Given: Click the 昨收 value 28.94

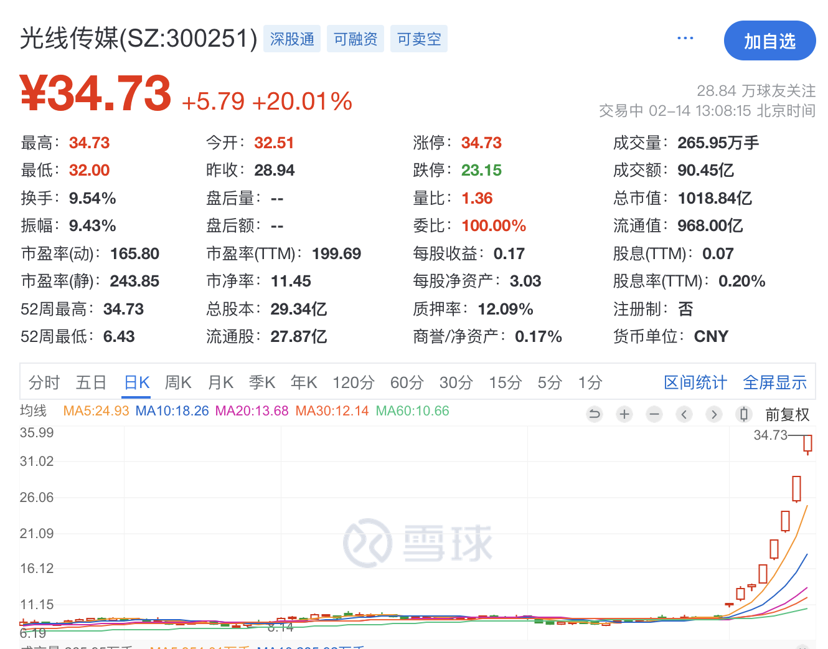Looking at the screenshot, I should [x=275, y=170].
